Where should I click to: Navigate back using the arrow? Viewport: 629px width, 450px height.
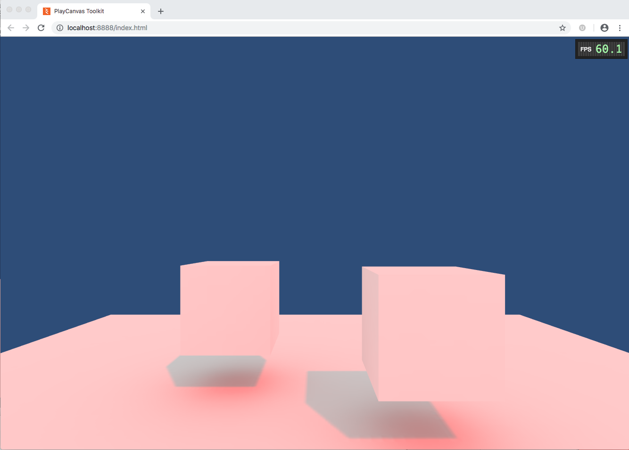pos(10,28)
